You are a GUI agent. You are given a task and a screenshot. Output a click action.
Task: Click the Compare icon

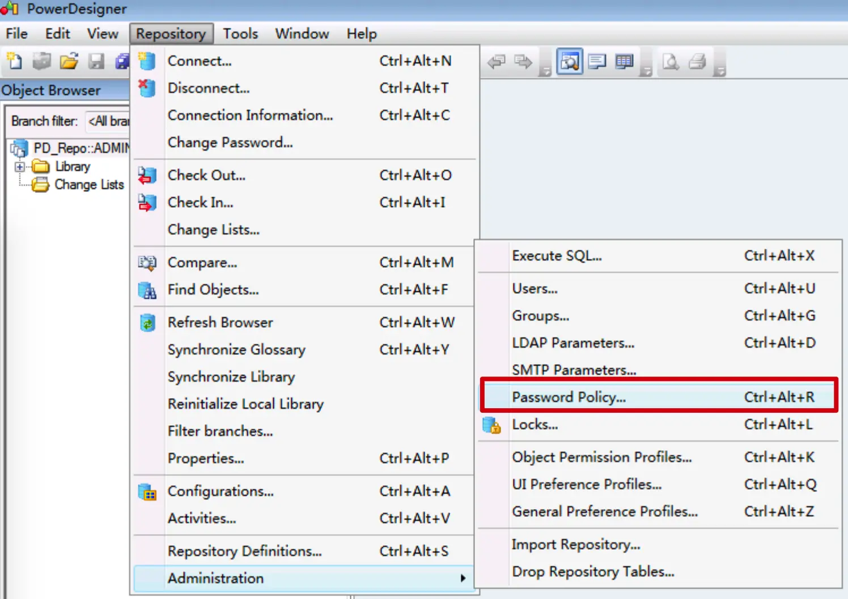pyautogui.click(x=147, y=262)
